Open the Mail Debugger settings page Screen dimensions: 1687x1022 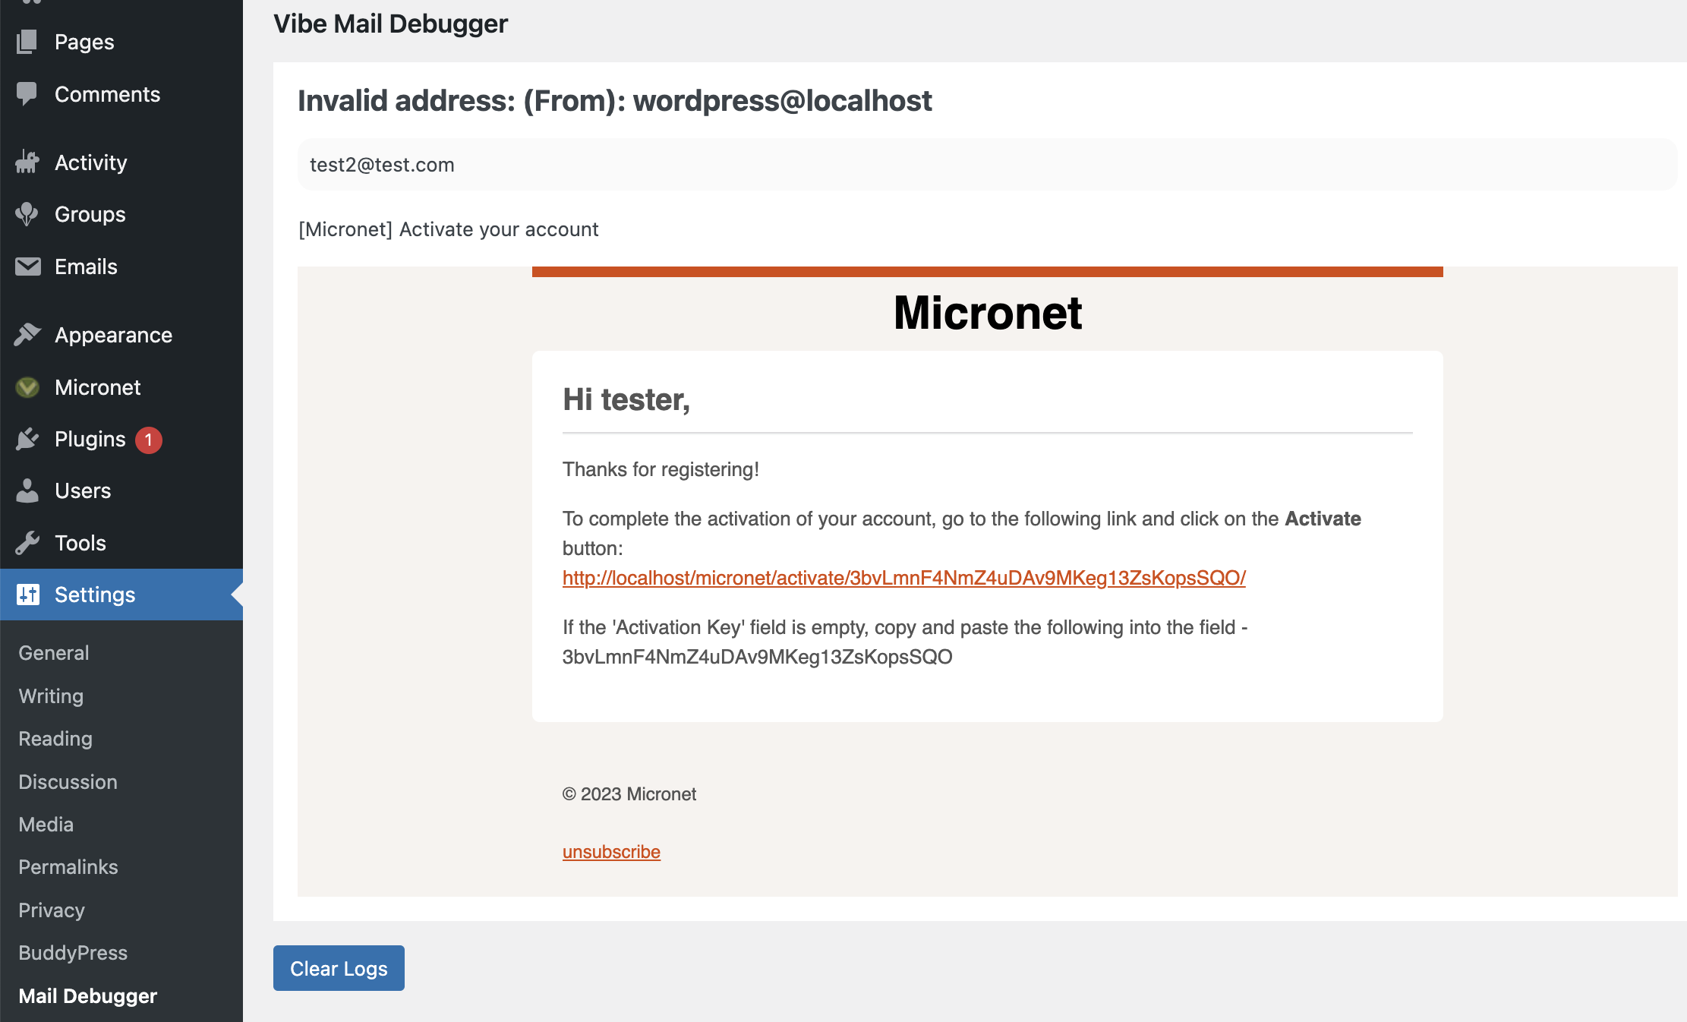click(89, 995)
